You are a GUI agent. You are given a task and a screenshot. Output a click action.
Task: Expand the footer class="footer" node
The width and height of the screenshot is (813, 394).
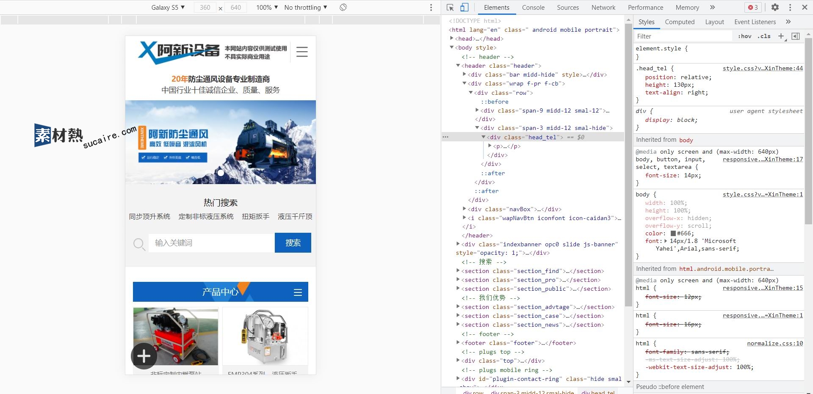[x=458, y=343]
